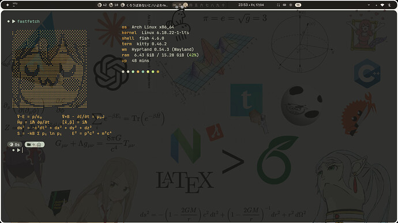The height and width of the screenshot is (223, 398).
Task: Click the folder-to-home directory pill
Action: click(35, 145)
